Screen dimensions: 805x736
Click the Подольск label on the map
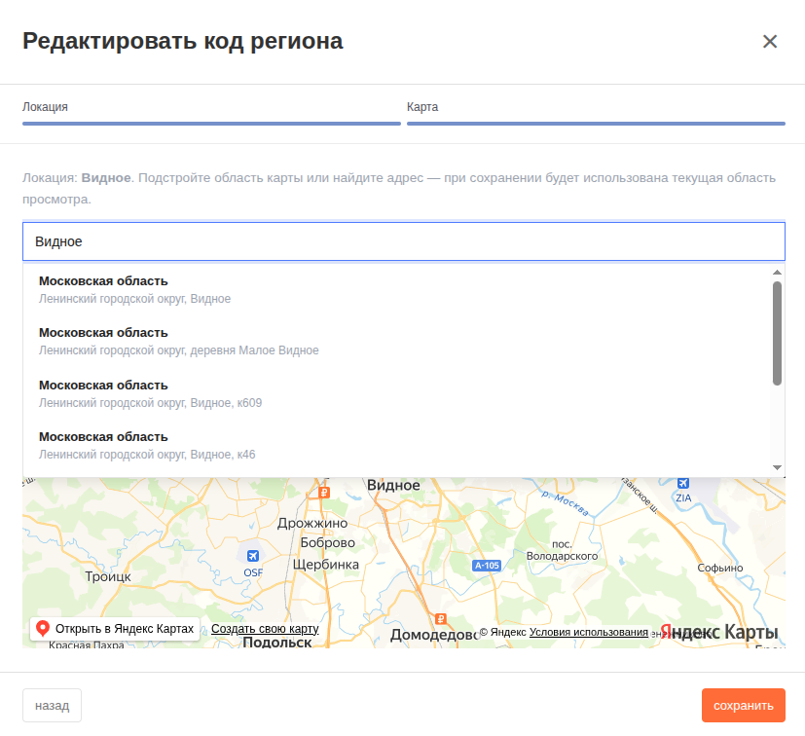pos(277,642)
